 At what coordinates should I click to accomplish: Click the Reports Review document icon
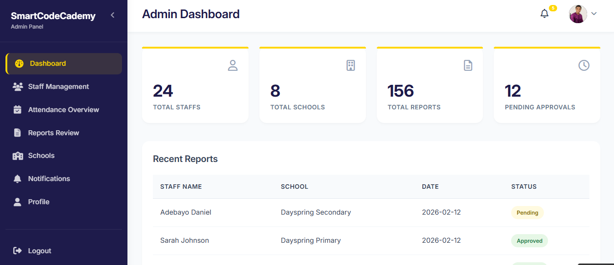pyautogui.click(x=18, y=133)
